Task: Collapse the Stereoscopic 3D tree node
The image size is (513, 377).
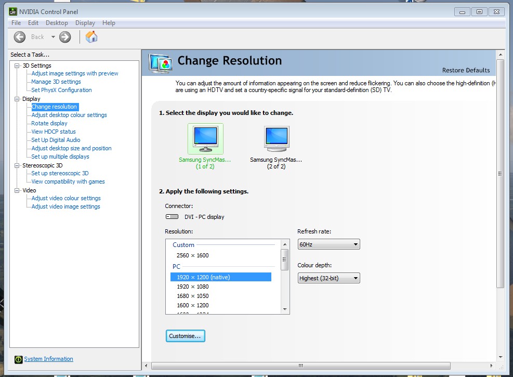Action: [17, 165]
